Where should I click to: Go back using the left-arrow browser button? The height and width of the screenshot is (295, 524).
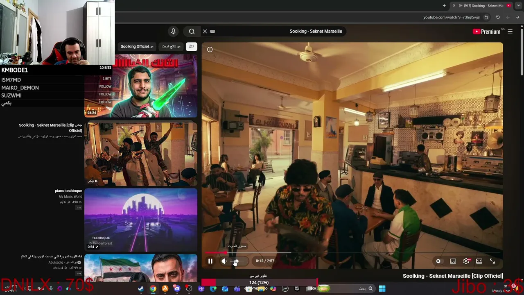coord(508,17)
